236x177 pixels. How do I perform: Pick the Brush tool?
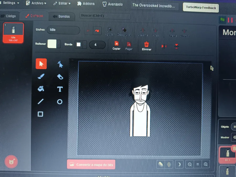click(41, 76)
